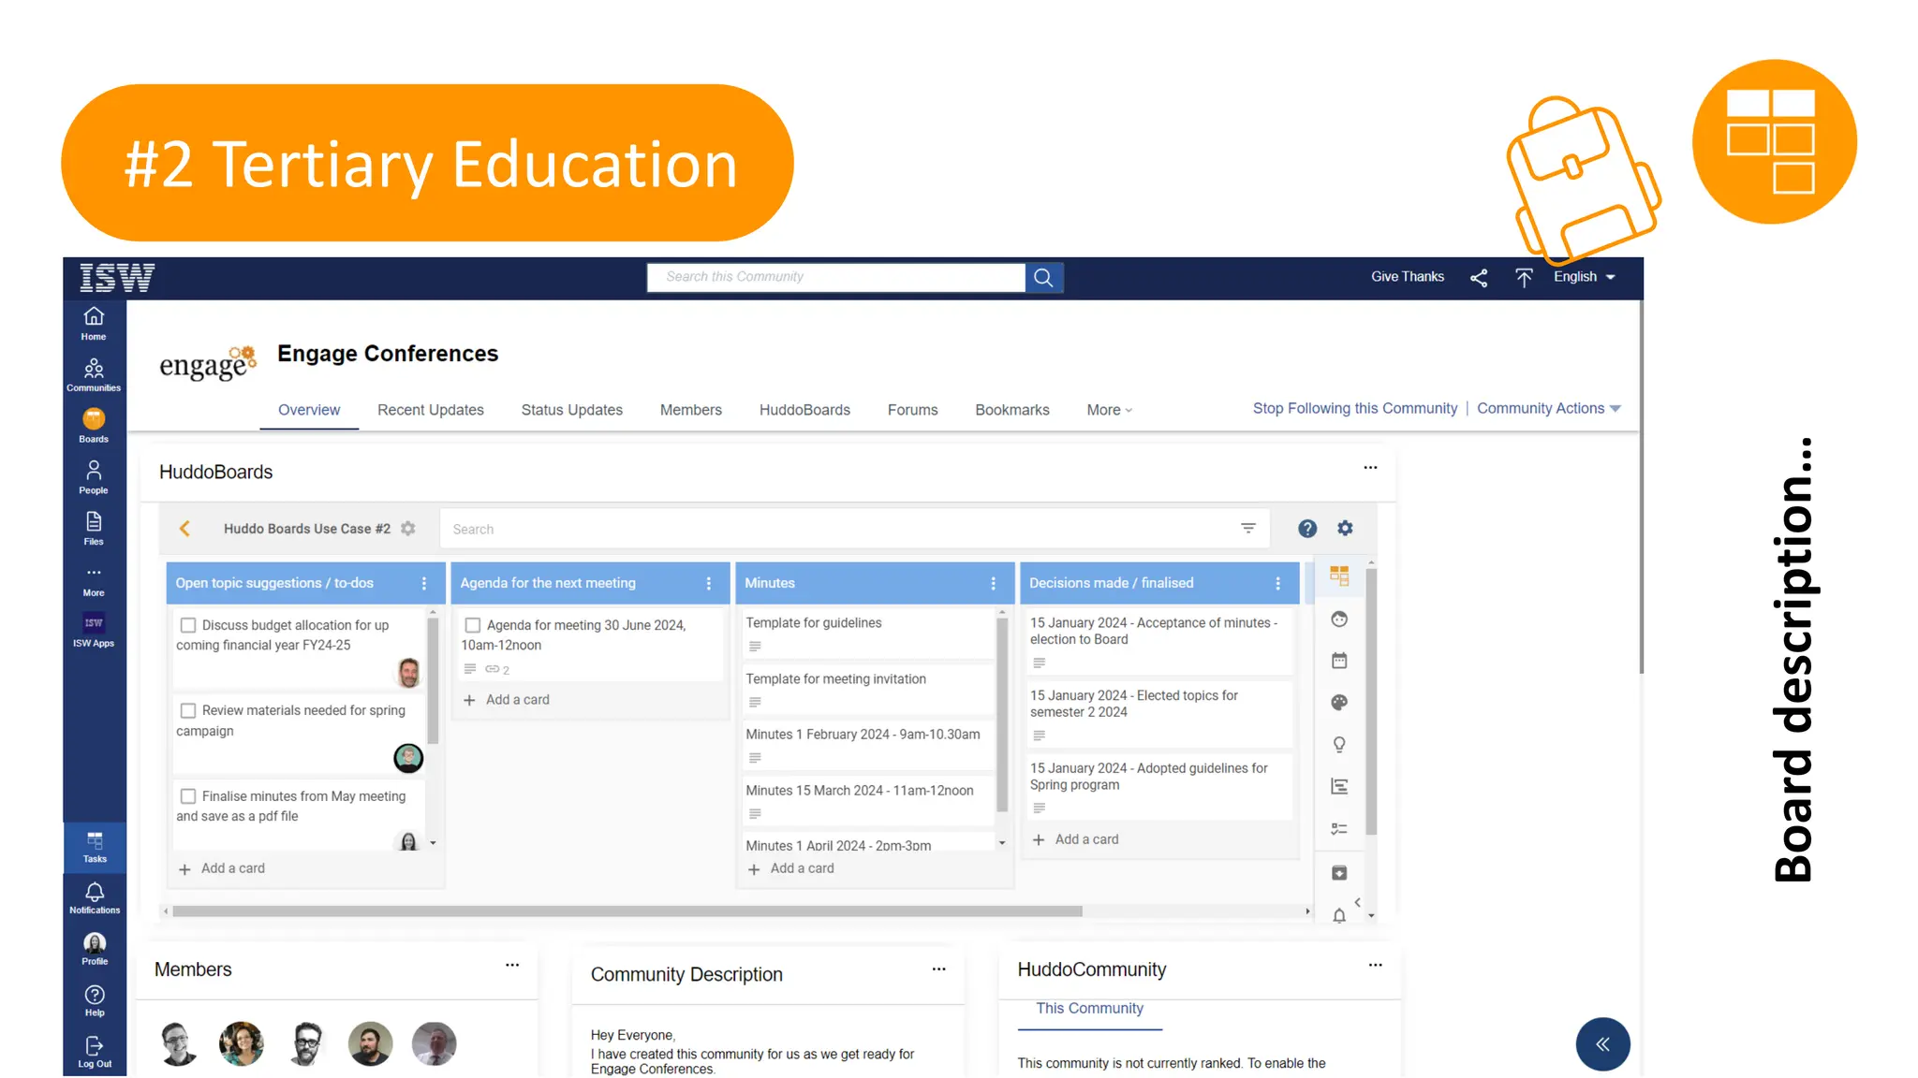
Task: Open board settings gear near search filter
Action: [x=1345, y=529]
